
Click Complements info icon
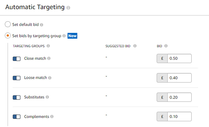point(52,116)
